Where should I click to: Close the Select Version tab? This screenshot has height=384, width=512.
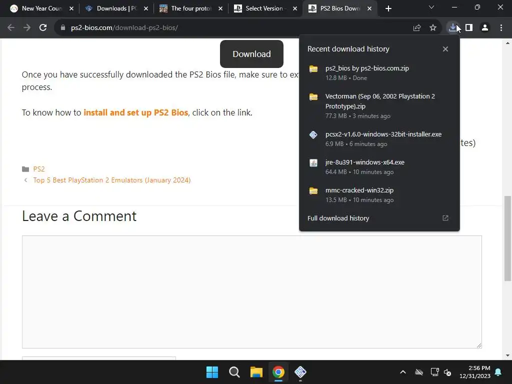[295, 8]
